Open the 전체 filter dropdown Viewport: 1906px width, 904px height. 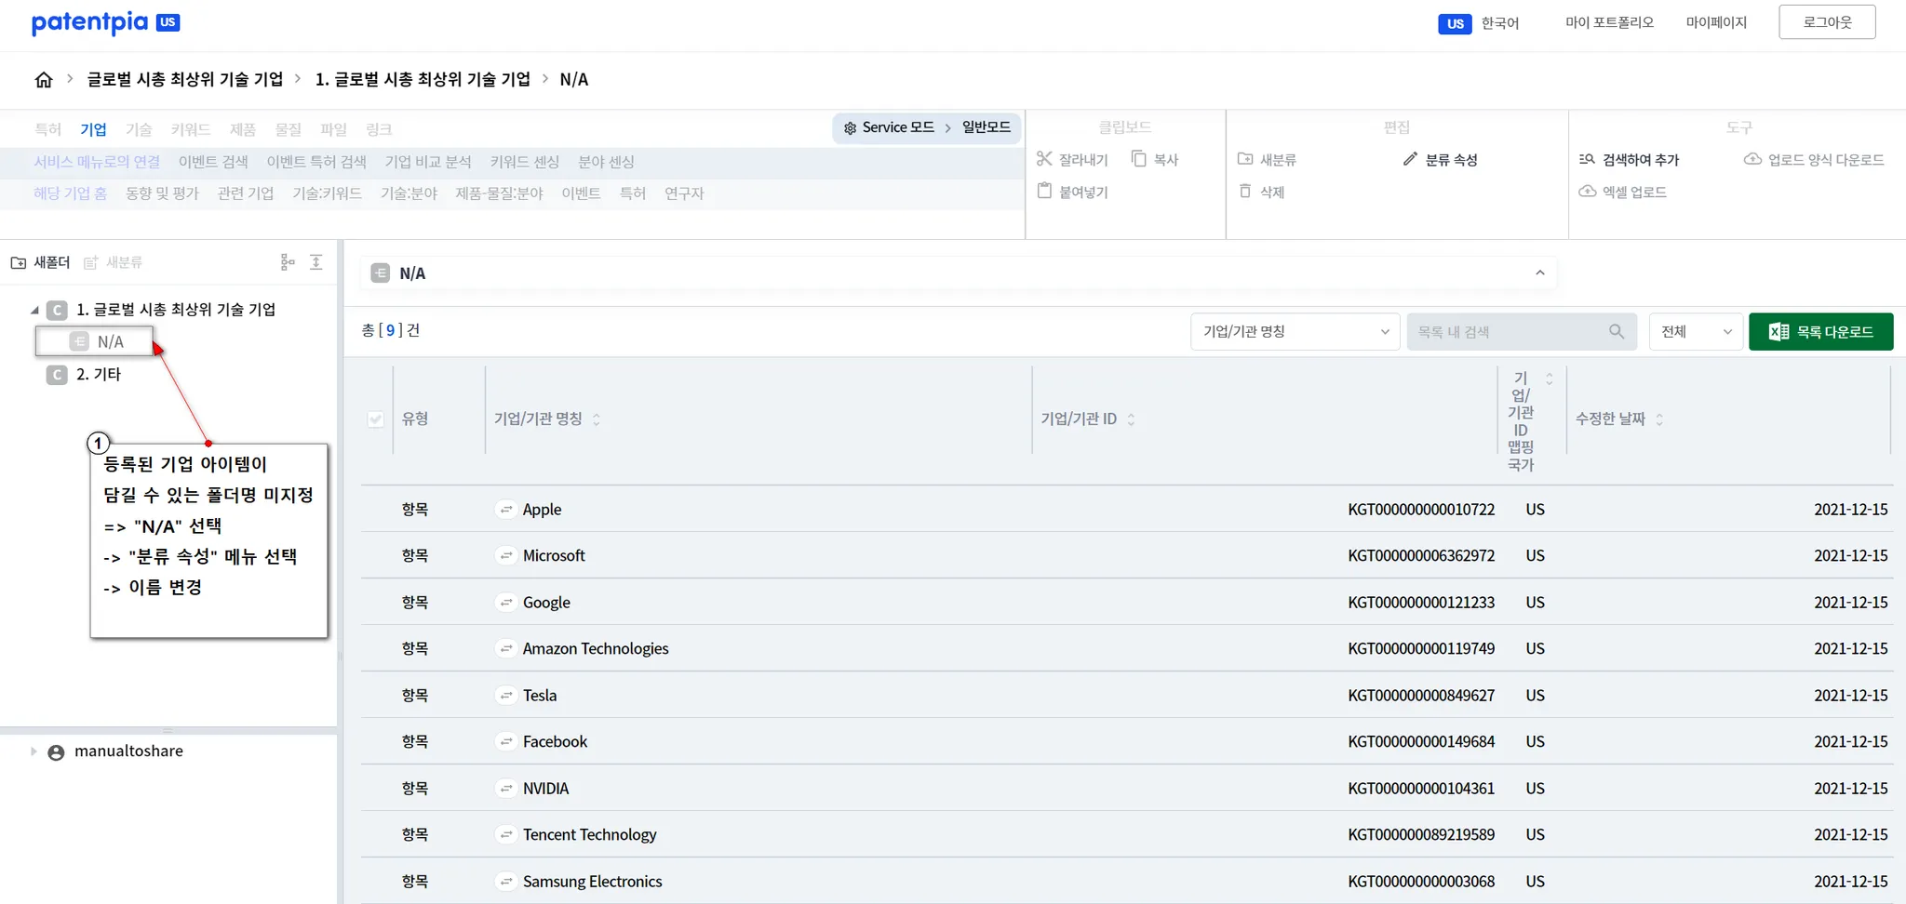(1696, 332)
